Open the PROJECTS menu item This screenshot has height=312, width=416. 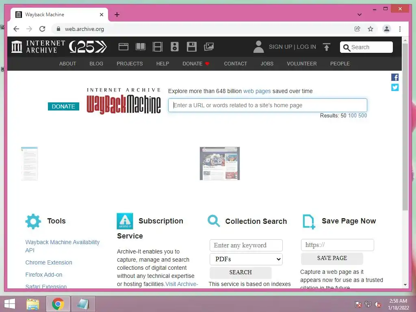tap(130, 64)
